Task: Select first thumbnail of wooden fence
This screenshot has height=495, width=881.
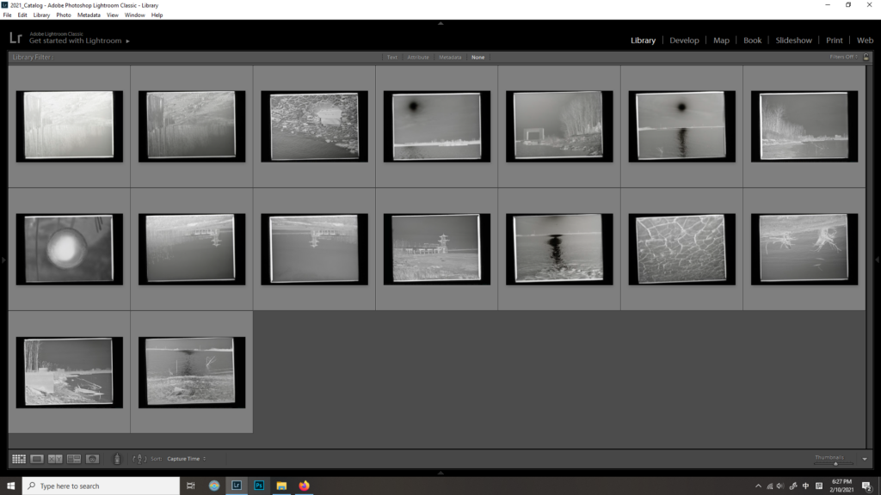Action: click(69, 125)
